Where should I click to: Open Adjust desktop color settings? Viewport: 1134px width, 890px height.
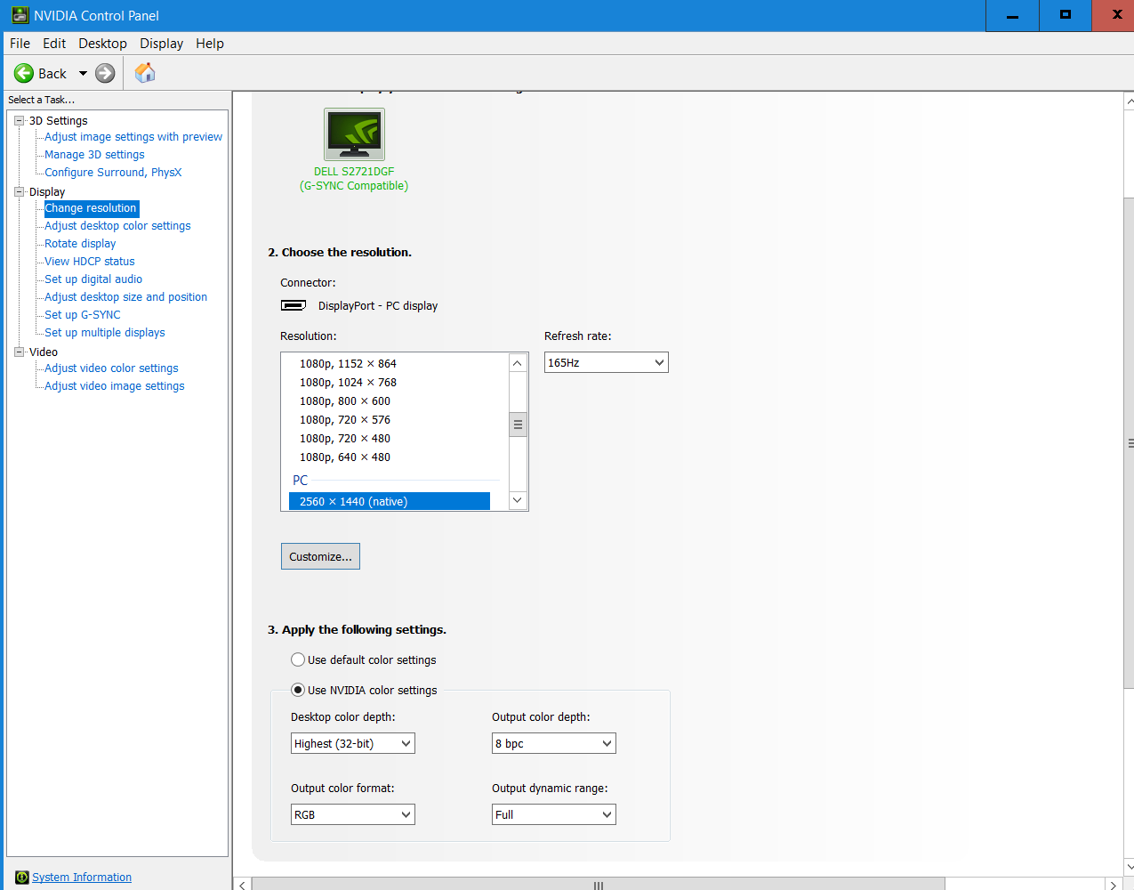[x=117, y=226]
